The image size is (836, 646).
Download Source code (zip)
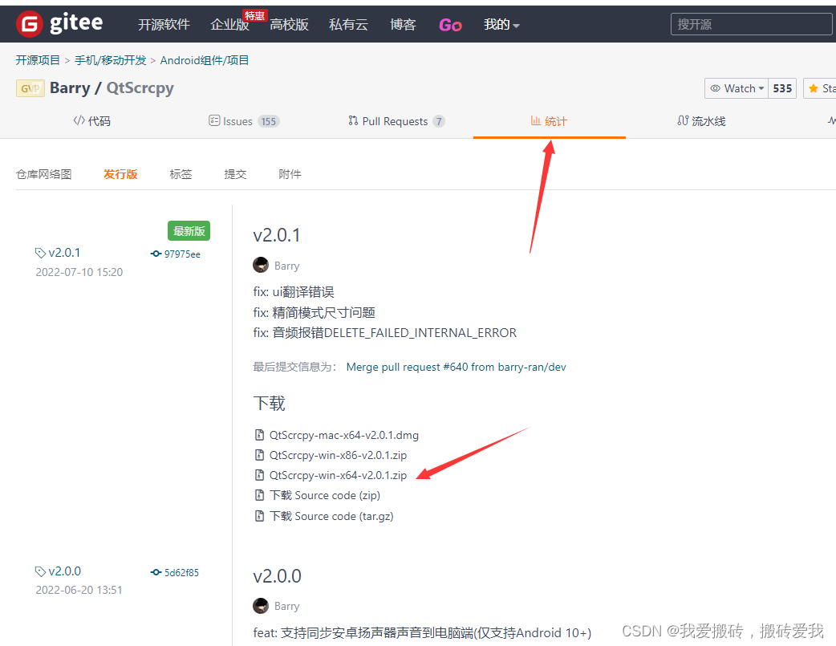(325, 496)
